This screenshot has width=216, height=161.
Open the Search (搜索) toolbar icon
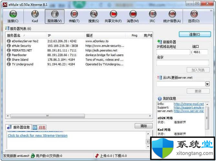[94, 14]
